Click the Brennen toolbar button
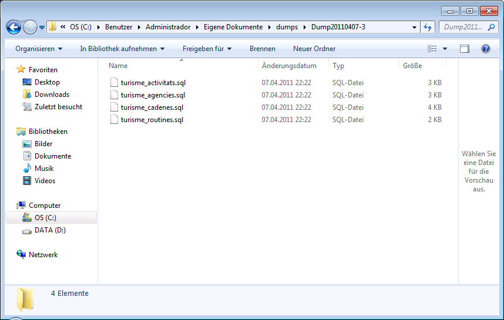Image resolution: width=504 pixels, height=320 pixels. coord(262,49)
